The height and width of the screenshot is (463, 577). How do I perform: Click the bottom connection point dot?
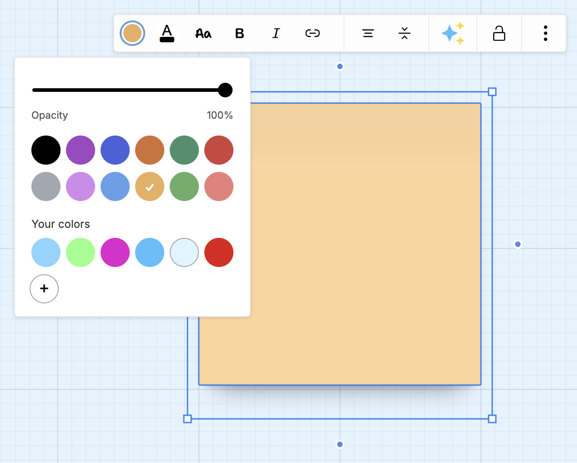pyautogui.click(x=340, y=444)
